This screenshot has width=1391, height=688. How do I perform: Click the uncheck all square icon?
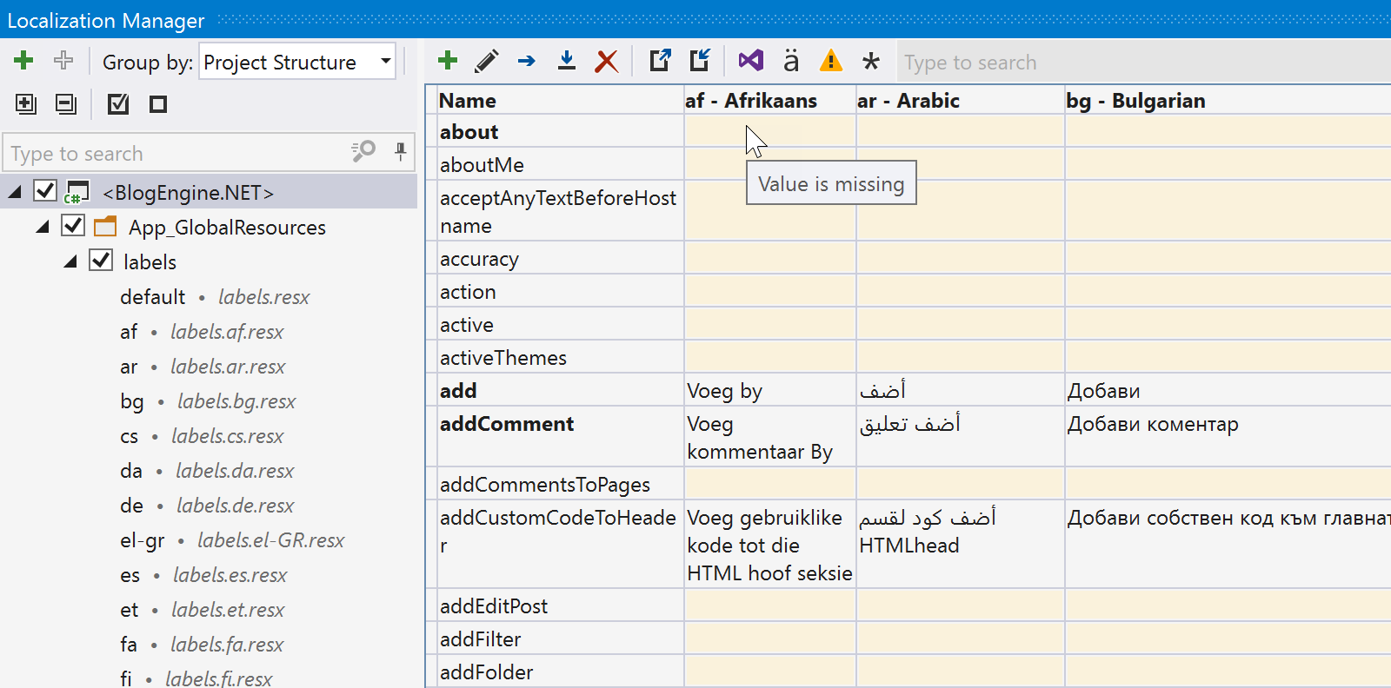158,104
